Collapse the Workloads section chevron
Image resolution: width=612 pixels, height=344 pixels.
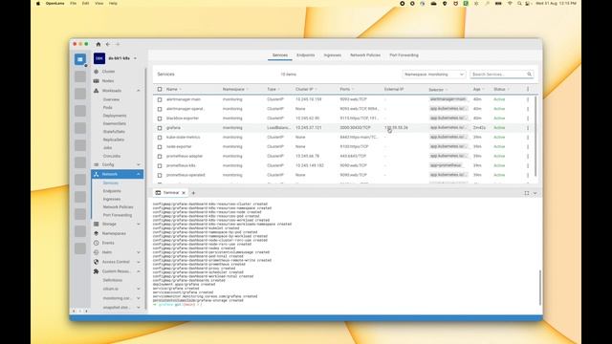(x=138, y=91)
